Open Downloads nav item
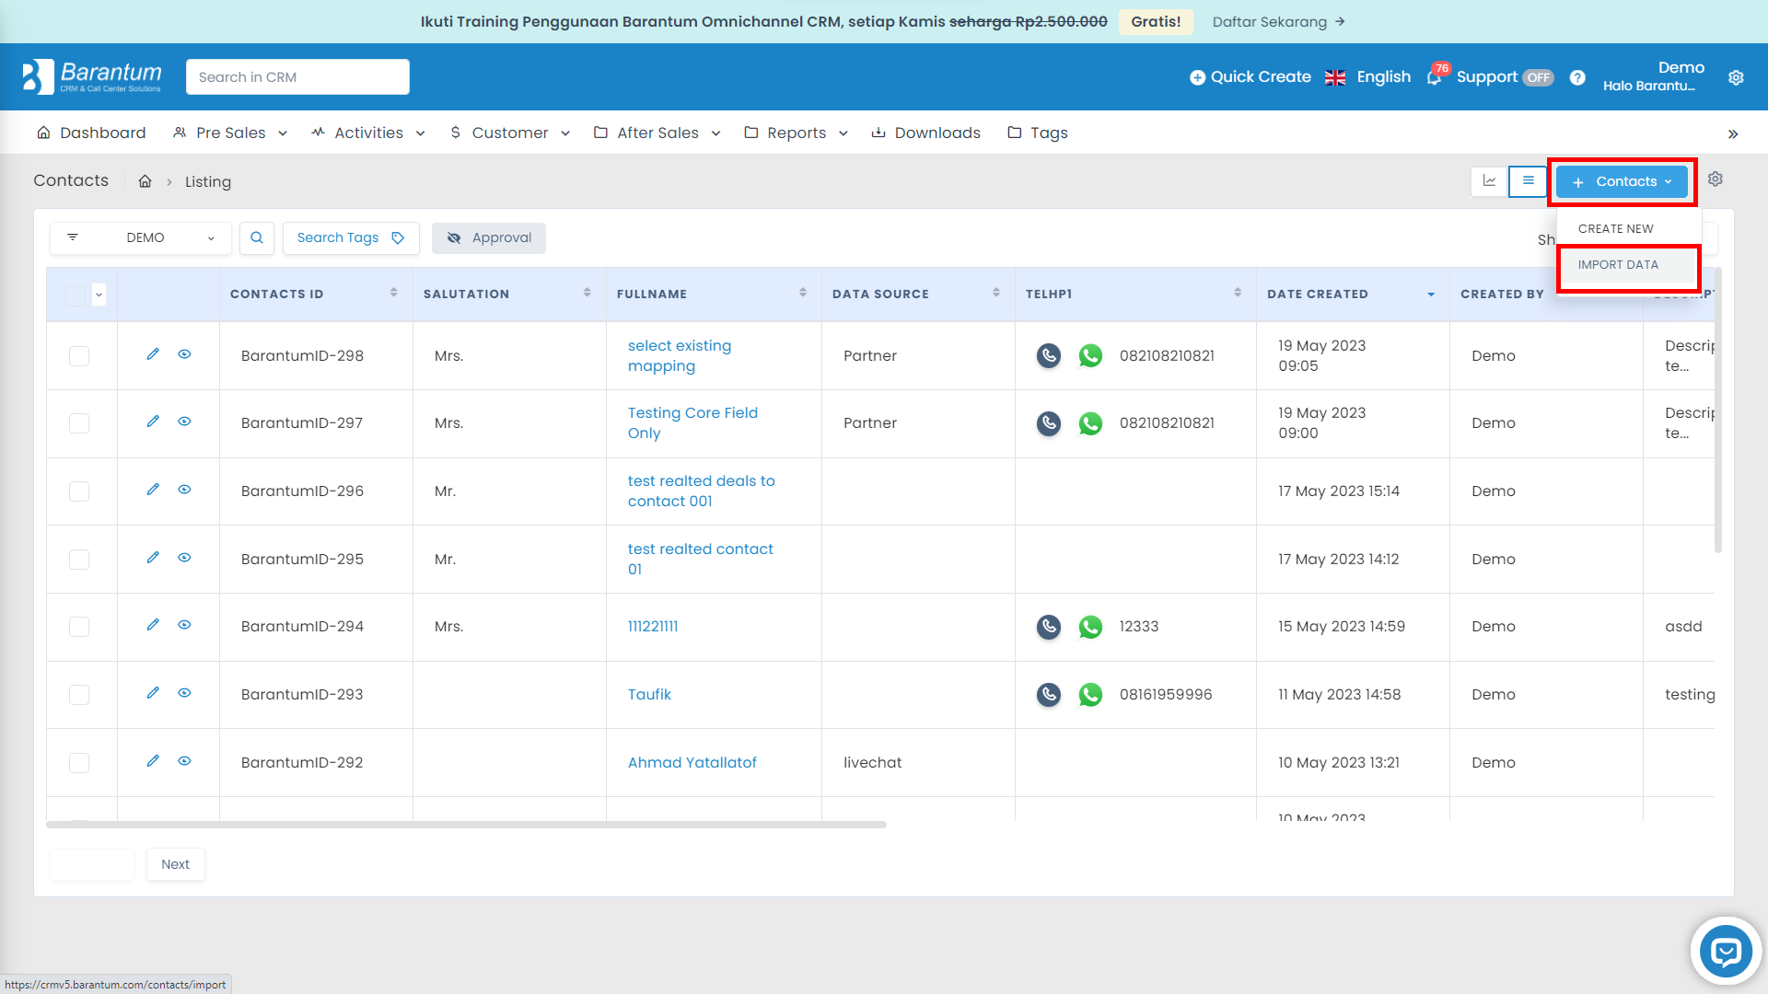 pyautogui.click(x=925, y=133)
